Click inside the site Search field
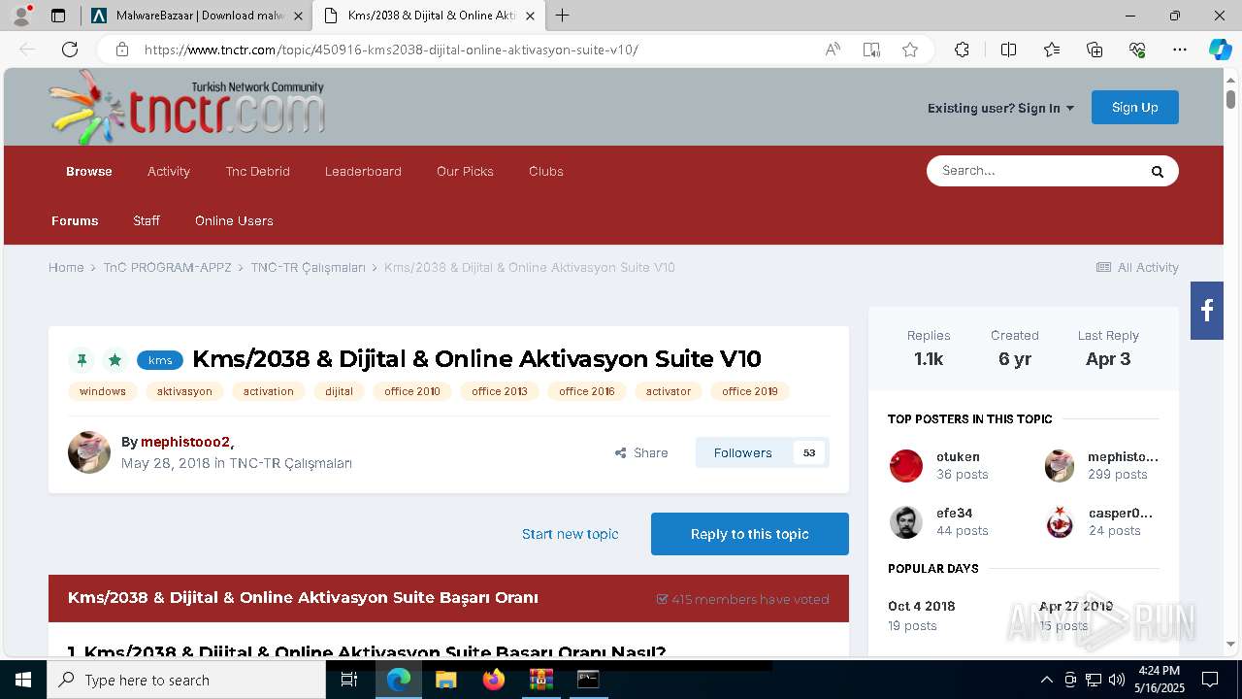Viewport: 1242px width, 699px height. [1038, 171]
